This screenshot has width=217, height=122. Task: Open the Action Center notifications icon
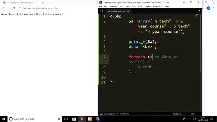[x=212, y=119]
